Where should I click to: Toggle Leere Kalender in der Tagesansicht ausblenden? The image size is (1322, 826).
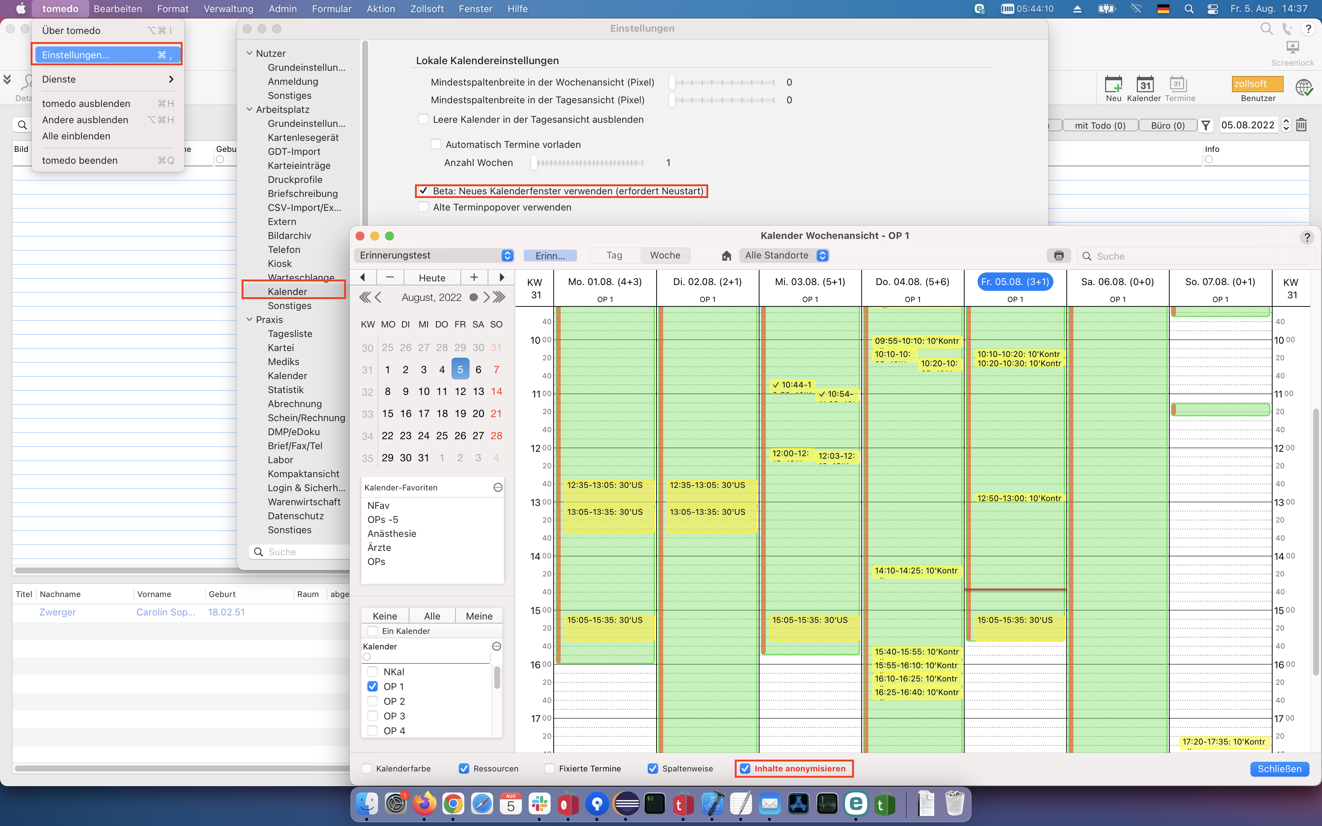423,119
